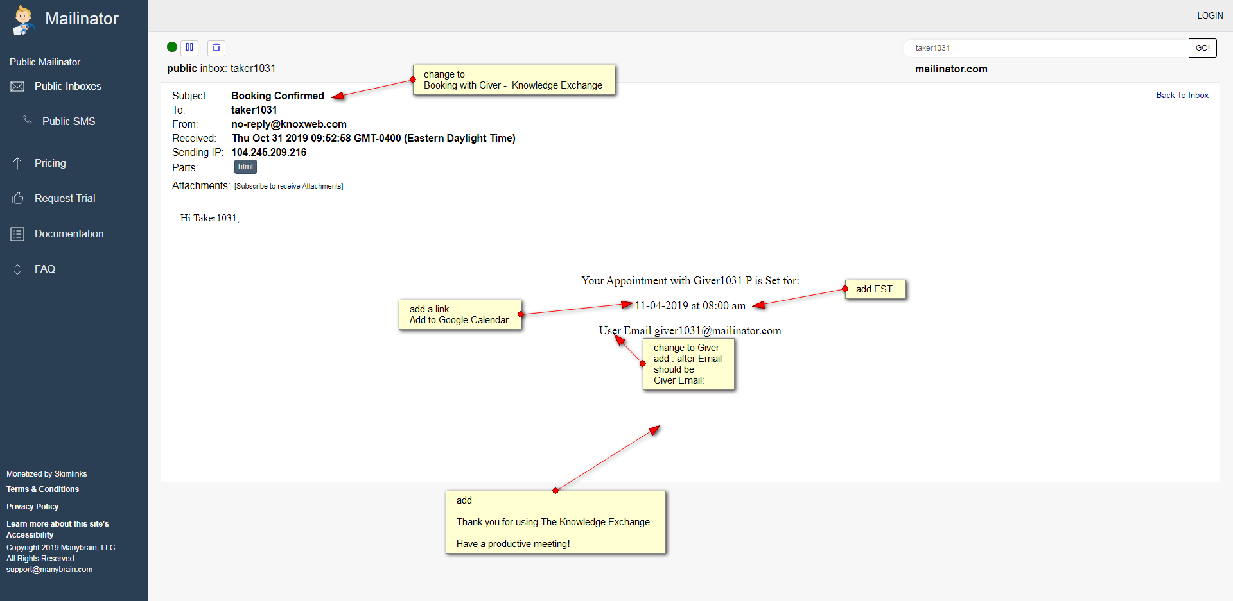Image resolution: width=1233 pixels, height=601 pixels.
Task: Open the Terms & Conditions link
Action: point(42,489)
